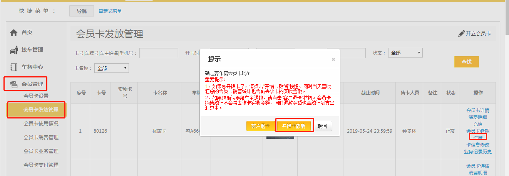Go to 会员卡消费管理 in the sidebar
The width and height of the screenshot is (509, 176).
tap(41, 137)
